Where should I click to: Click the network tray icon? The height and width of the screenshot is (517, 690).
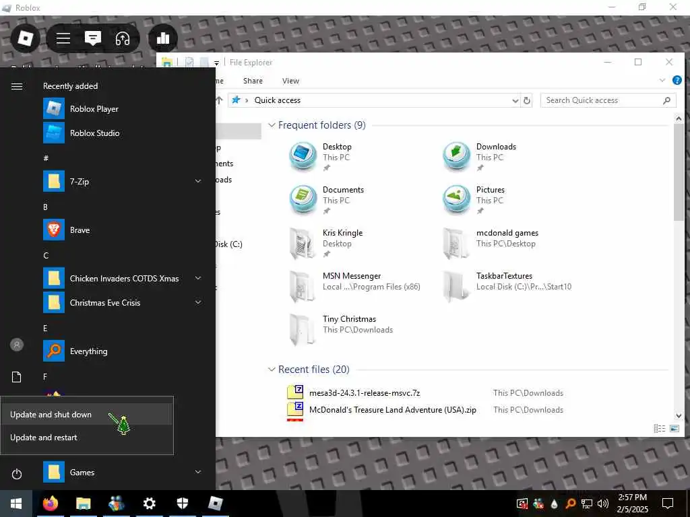(587, 504)
